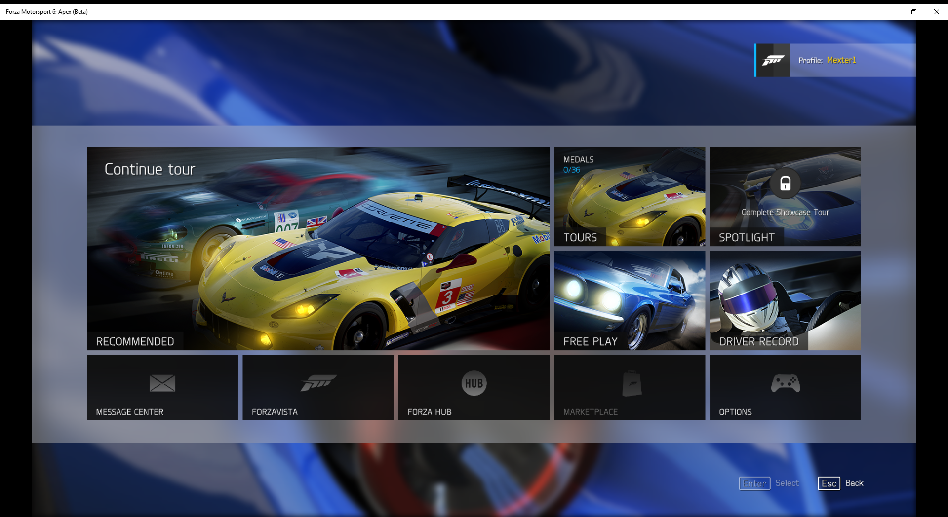Click the Select label at bottom

click(787, 483)
